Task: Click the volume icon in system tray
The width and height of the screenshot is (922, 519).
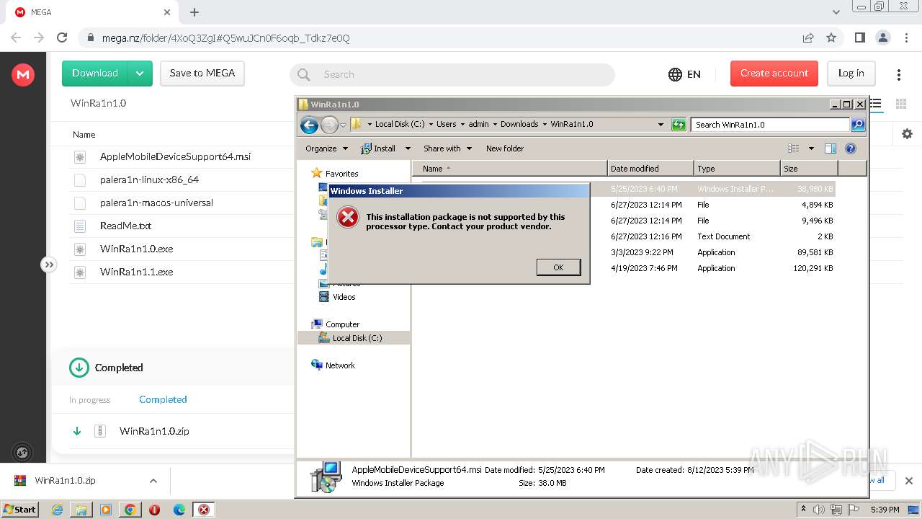Action: pyautogui.click(x=819, y=510)
